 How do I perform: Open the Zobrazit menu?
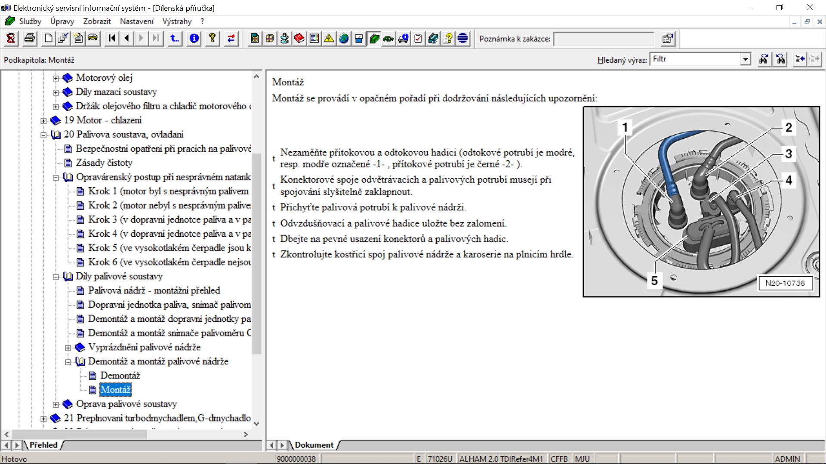click(x=97, y=21)
